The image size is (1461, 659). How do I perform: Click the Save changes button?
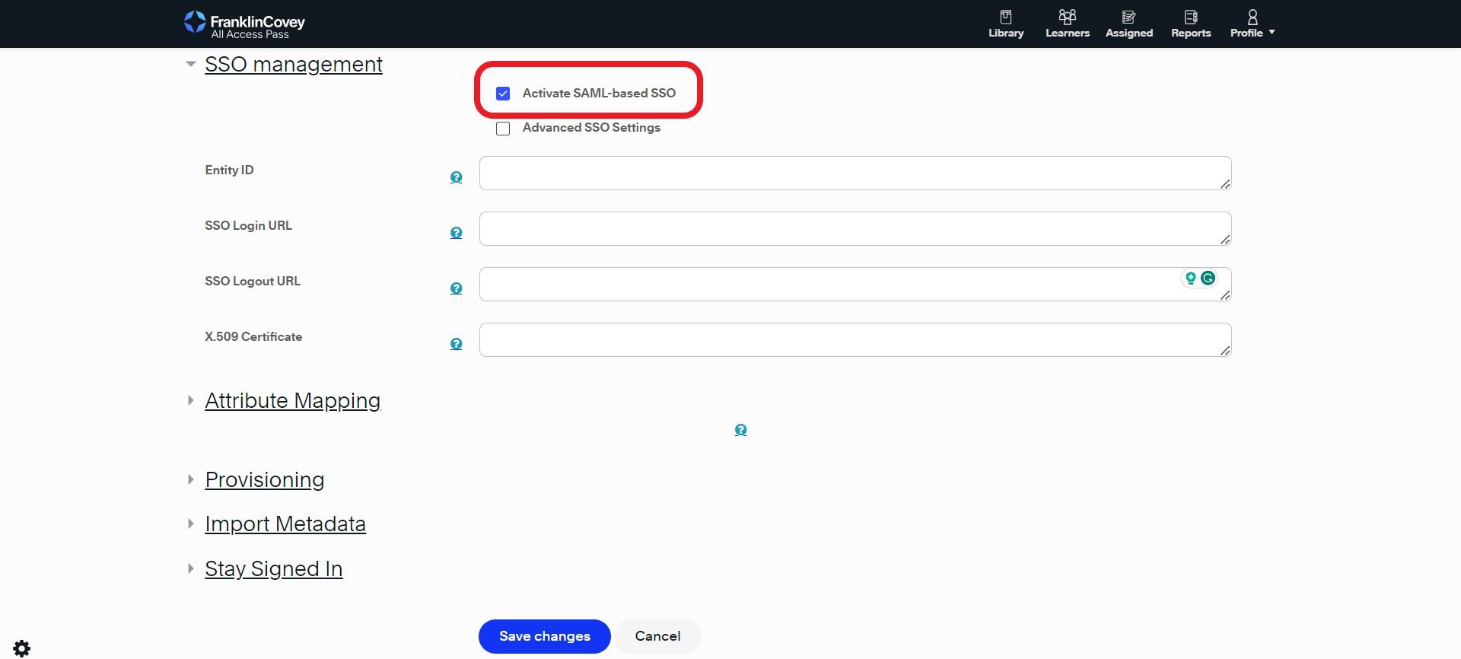coord(544,636)
